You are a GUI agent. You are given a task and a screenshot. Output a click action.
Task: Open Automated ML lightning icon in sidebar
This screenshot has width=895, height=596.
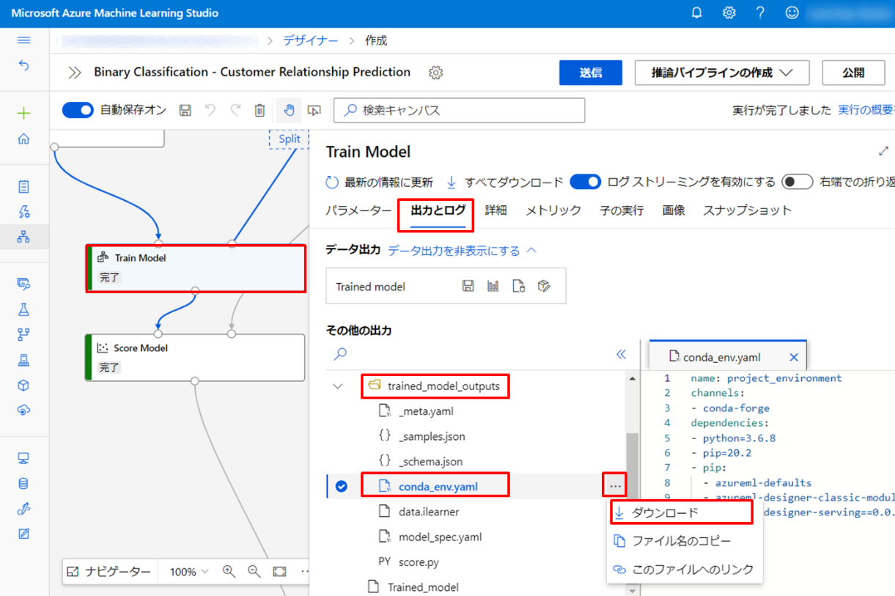click(23, 212)
